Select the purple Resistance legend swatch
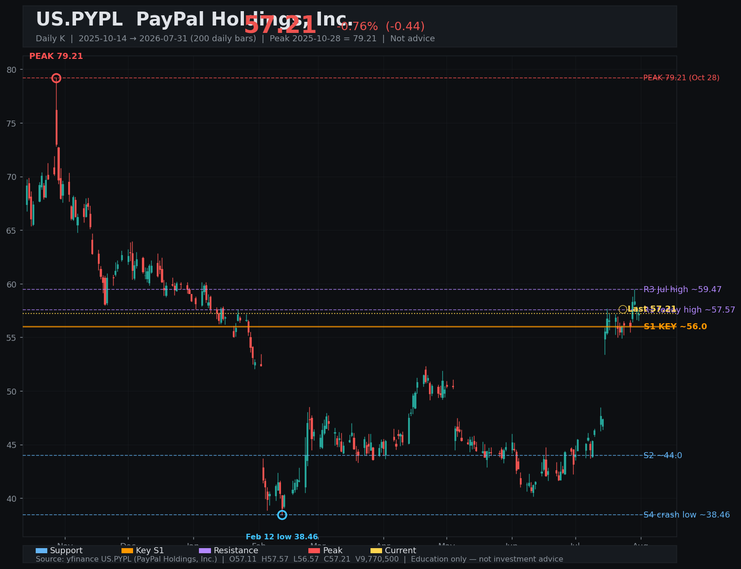The image size is (741, 569). click(205, 550)
